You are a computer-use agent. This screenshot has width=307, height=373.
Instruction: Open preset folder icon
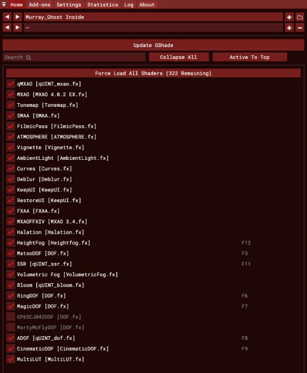click(x=300, y=17)
